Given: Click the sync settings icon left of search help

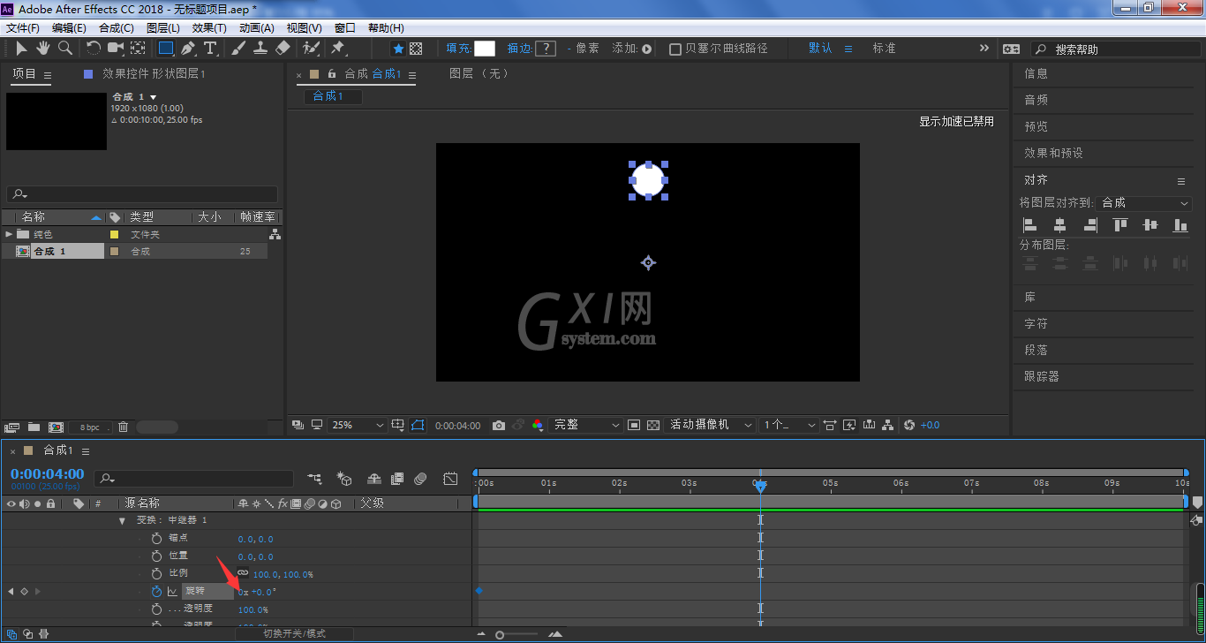Looking at the screenshot, I should coord(1012,49).
